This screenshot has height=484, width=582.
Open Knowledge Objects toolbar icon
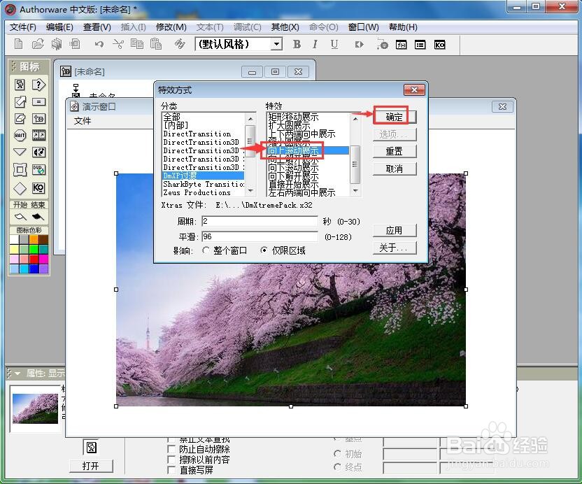pos(439,45)
